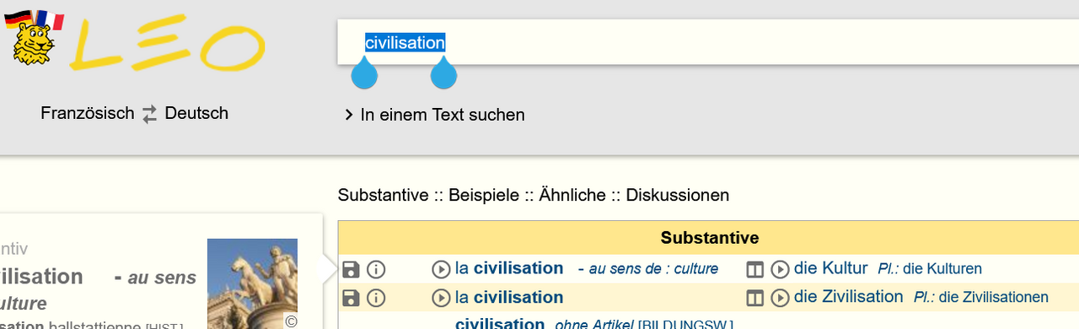Save the Kultur entry using the floppy icon
This screenshot has width=1079, height=329.
(352, 269)
